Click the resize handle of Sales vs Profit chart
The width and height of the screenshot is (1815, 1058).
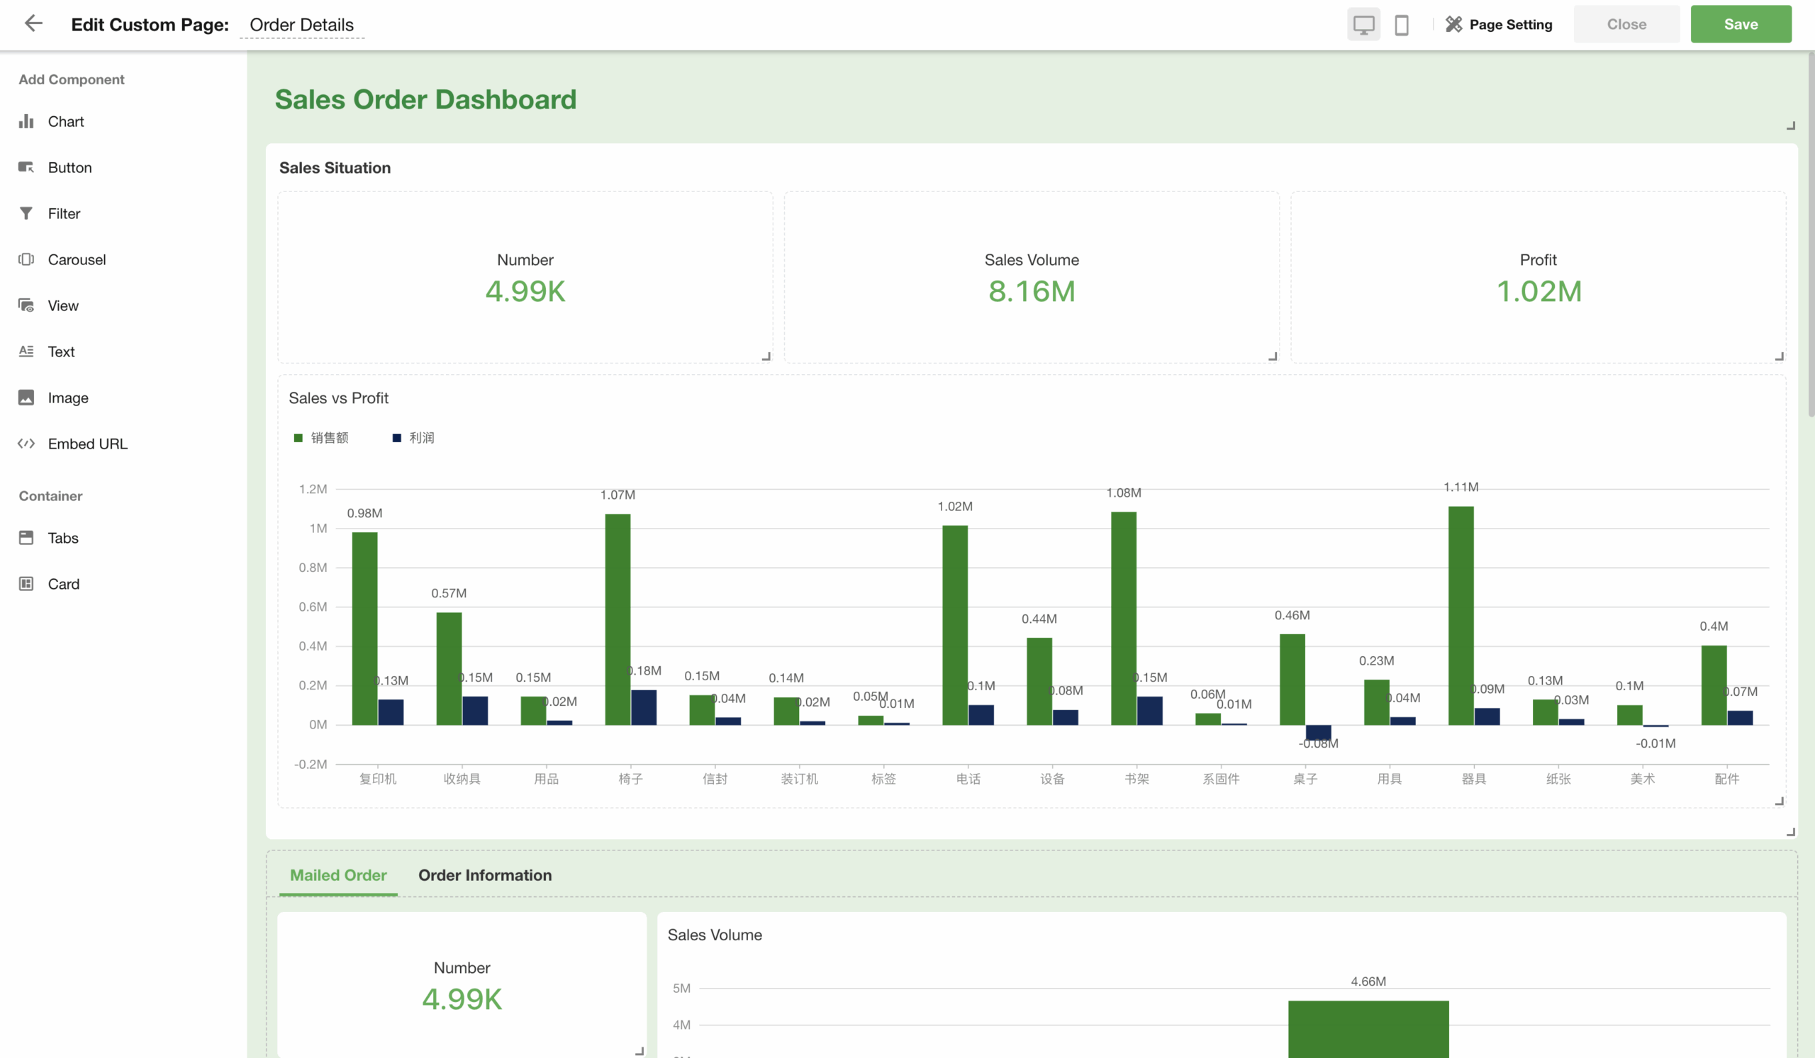(1779, 801)
